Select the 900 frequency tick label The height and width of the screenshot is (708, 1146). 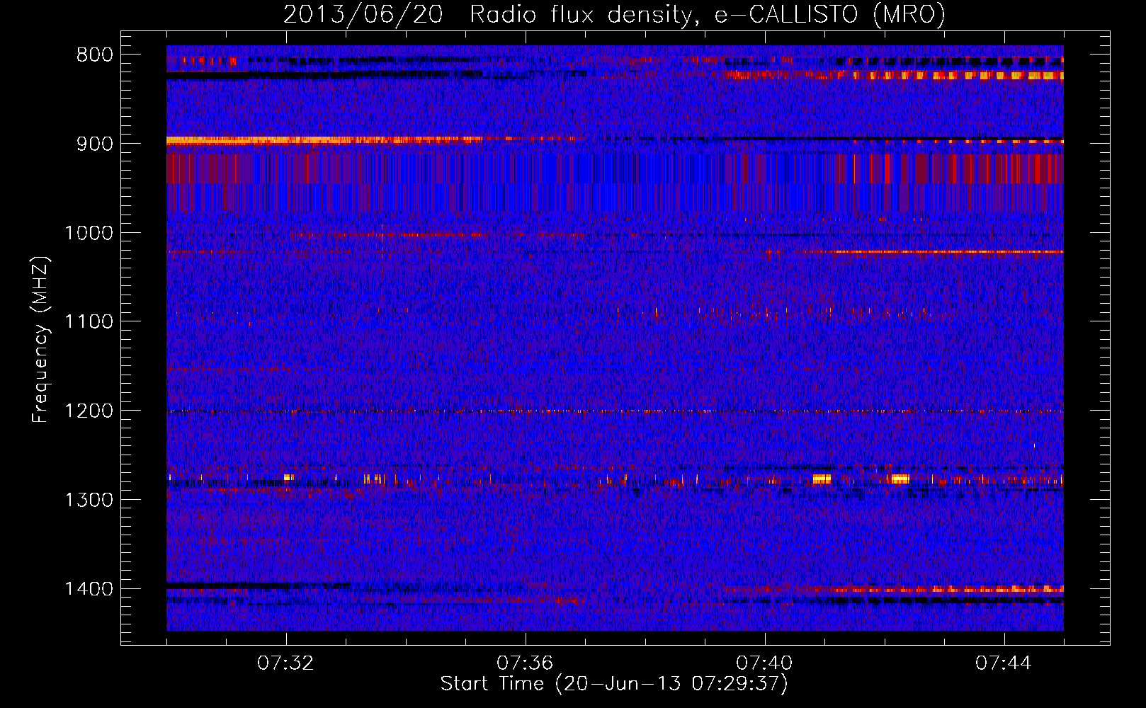[x=94, y=144]
